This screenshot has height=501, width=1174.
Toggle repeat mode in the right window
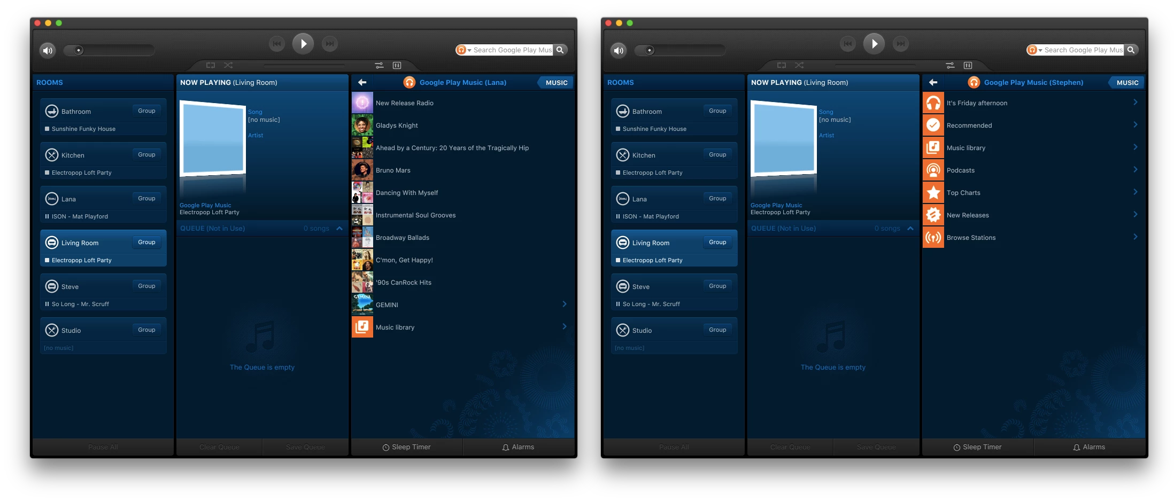[x=782, y=65]
